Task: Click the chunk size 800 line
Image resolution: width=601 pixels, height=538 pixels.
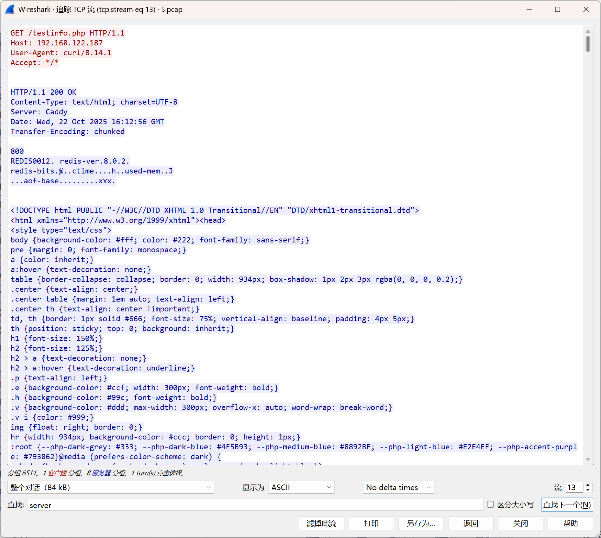Action: pyautogui.click(x=17, y=151)
